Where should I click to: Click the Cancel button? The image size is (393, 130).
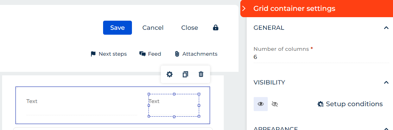153,28
